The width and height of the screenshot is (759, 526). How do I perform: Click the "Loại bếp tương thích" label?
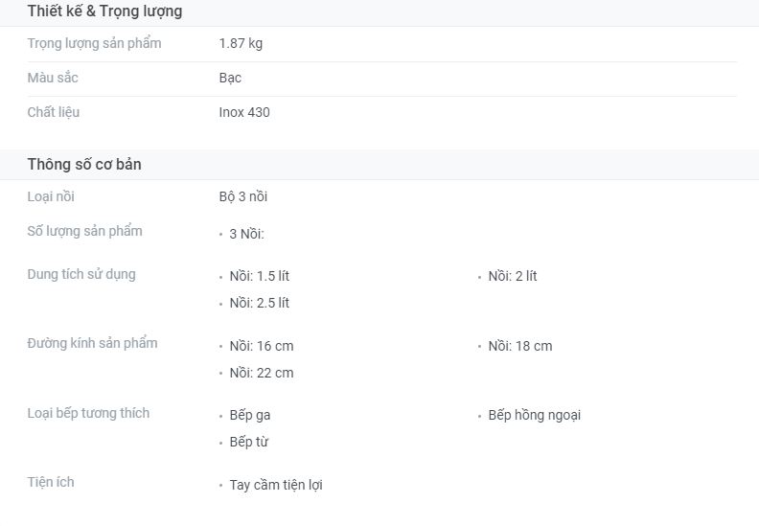[x=88, y=413]
